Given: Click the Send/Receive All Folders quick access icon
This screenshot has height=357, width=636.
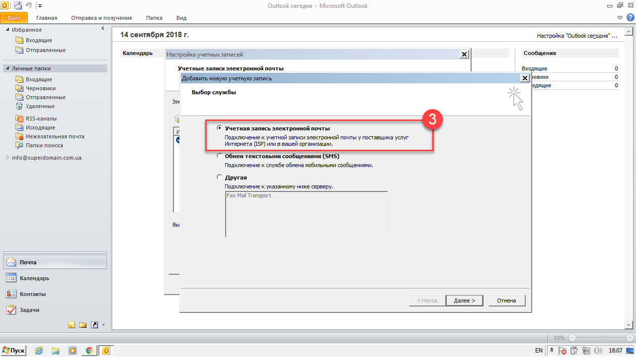Looking at the screenshot, I should (x=18, y=5).
